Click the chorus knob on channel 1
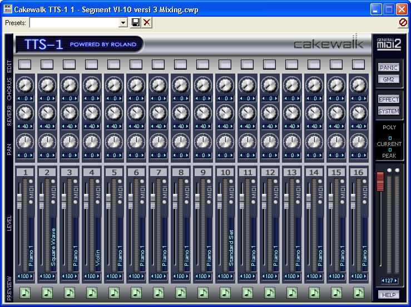The width and height of the screenshot is (411, 307). [x=25, y=85]
